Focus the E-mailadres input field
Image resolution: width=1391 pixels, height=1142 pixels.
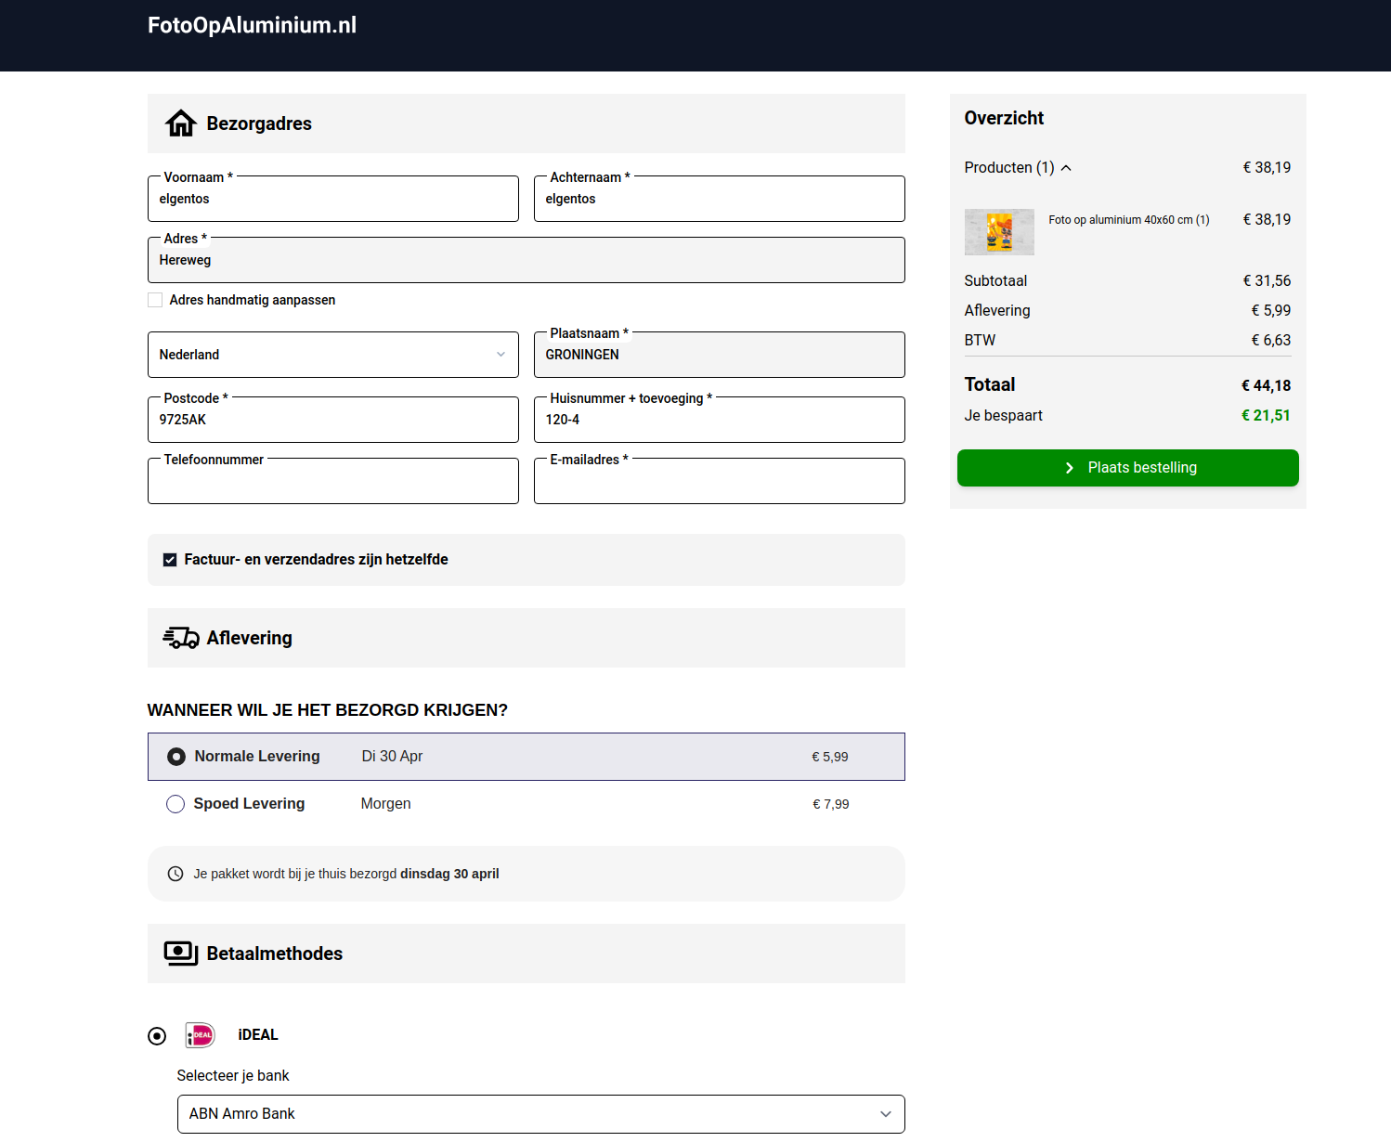coord(719,483)
